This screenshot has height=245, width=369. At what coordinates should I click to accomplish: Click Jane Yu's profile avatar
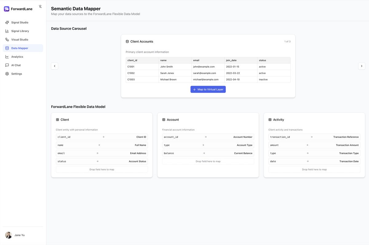click(8, 235)
